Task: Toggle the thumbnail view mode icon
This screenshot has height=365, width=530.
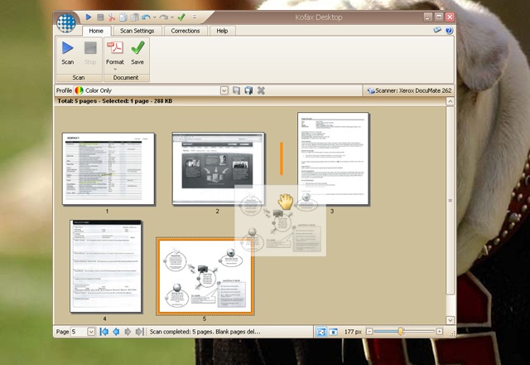Action: (320, 332)
